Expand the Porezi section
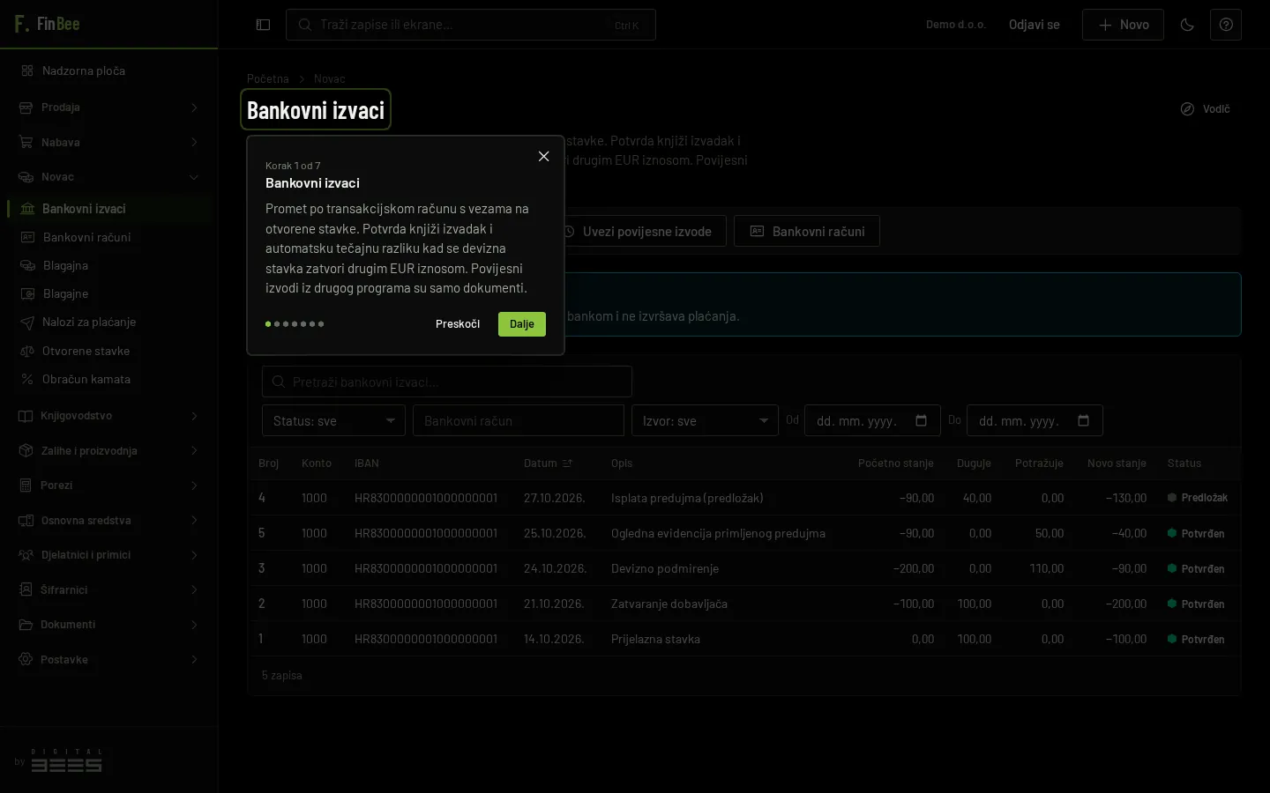Viewport: 1270px width, 793px height. coord(108,485)
